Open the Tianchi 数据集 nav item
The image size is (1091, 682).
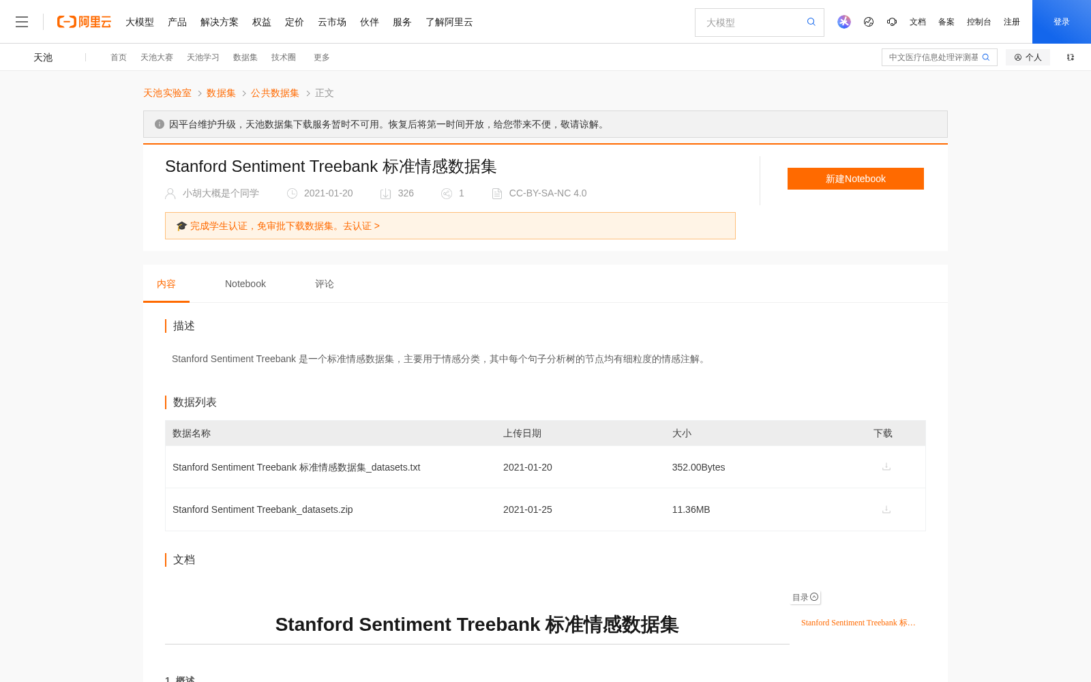click(x=245, y=57)
